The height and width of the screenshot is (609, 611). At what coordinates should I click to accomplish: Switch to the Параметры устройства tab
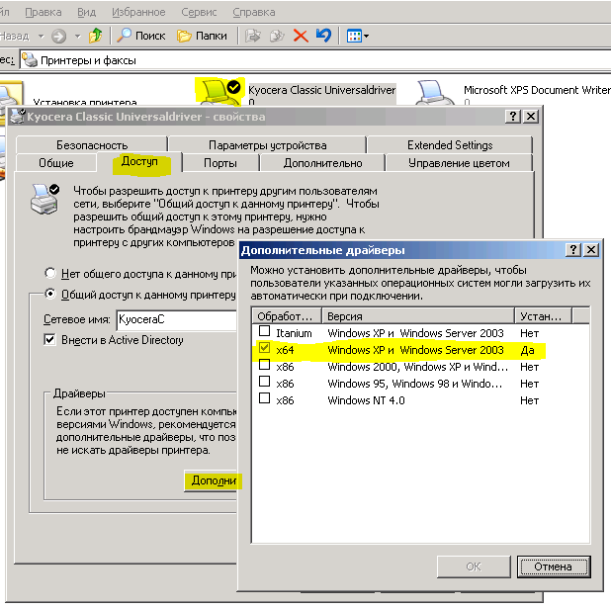coord(267,145)
